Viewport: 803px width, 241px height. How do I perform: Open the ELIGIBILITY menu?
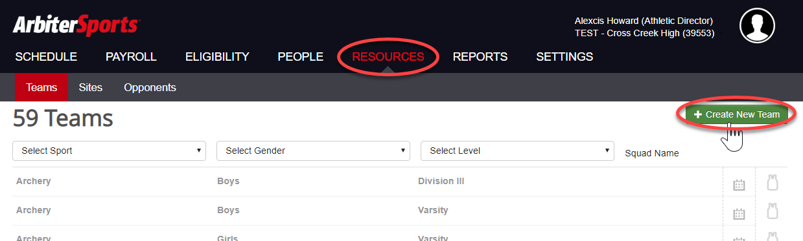tap(217, 57)
